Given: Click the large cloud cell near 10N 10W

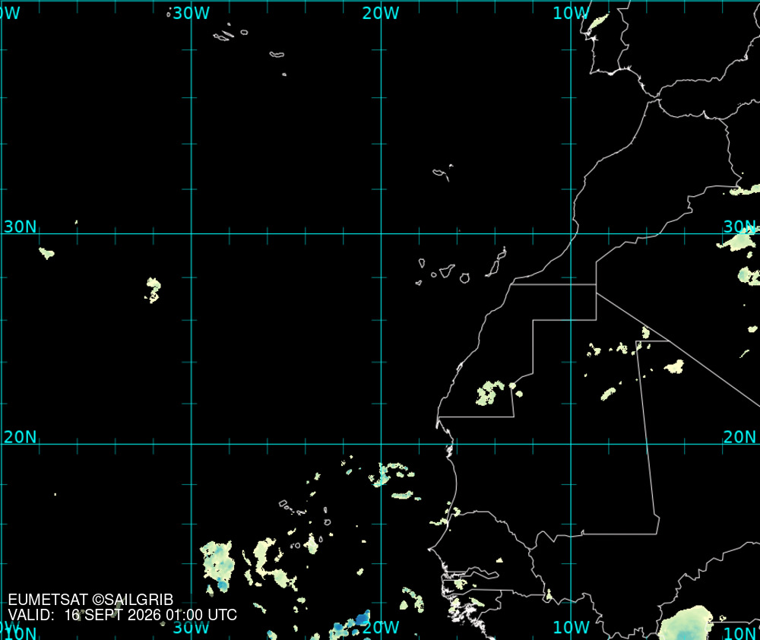Looking at the screenshot, I should [686, 623].
